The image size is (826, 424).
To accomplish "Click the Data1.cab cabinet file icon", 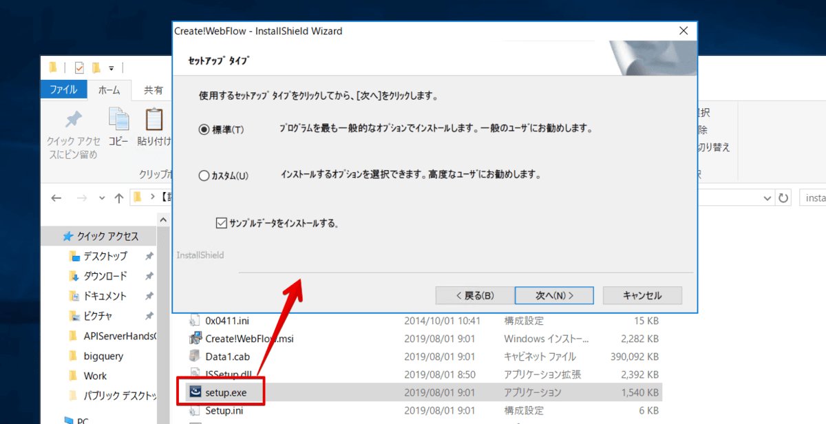I will point(194,357).
